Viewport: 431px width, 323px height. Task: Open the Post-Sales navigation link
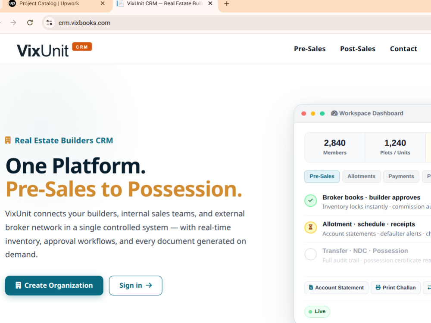point(358,49)
